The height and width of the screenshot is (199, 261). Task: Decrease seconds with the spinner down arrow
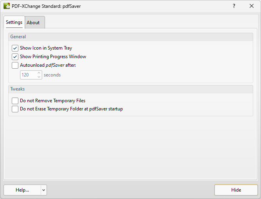(x=39, y=77)
